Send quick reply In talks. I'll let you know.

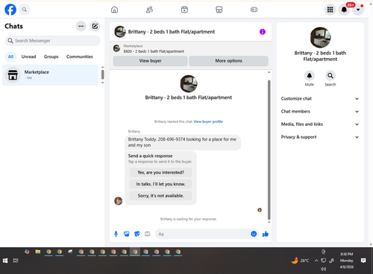coord(160,184)
